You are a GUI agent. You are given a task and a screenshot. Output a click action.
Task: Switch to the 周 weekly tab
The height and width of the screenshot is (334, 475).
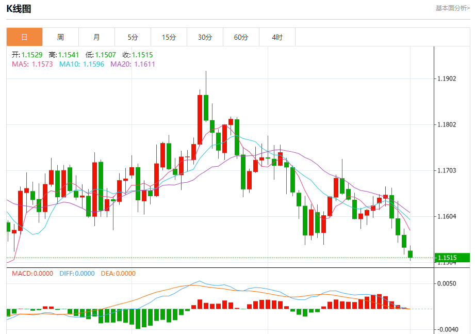(x=60, y=37)
